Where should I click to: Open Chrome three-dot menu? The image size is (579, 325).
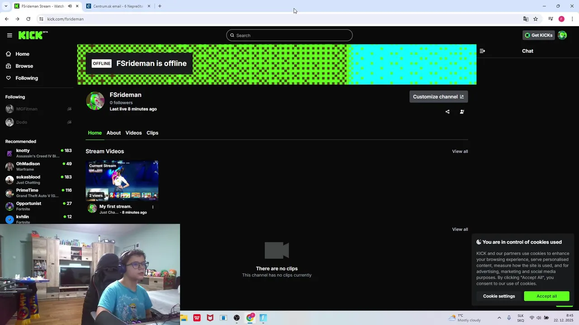tap(572, 19)
